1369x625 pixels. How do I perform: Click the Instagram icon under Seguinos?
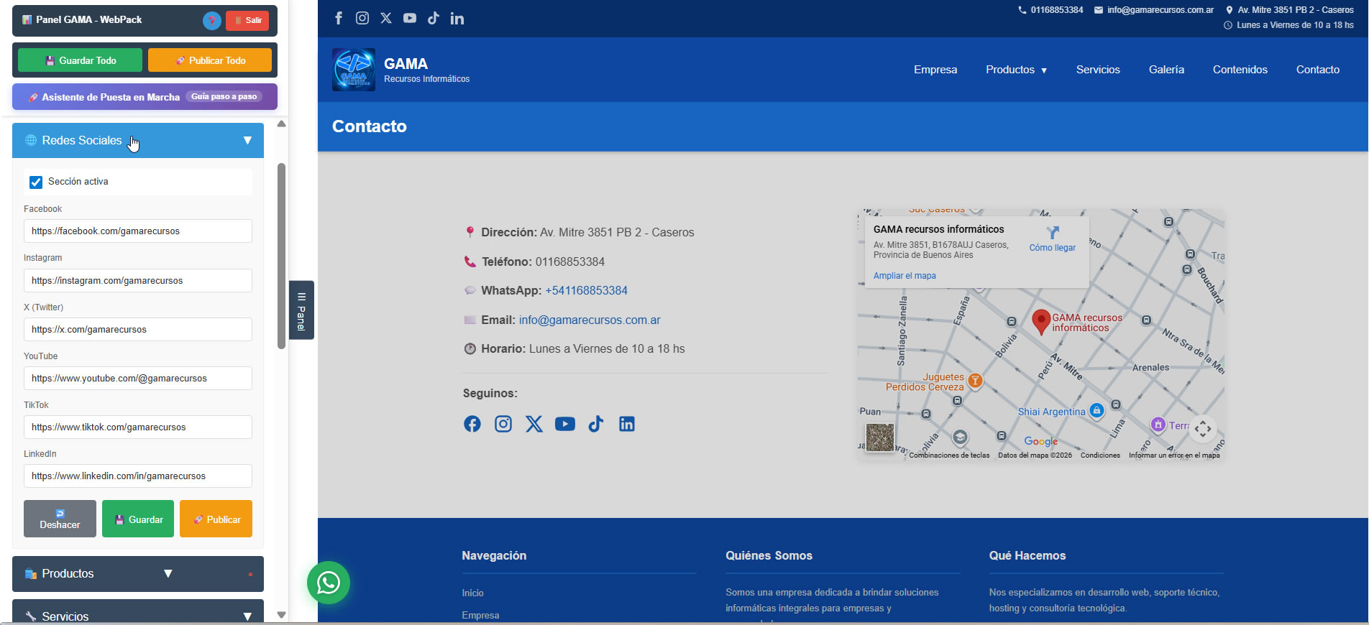pyautogui.click(x=503, y=424)
